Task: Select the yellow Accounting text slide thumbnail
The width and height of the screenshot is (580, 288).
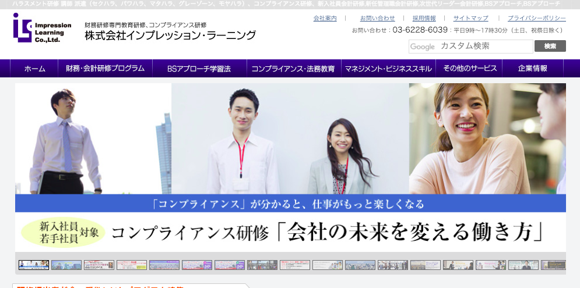Action: 458,265
